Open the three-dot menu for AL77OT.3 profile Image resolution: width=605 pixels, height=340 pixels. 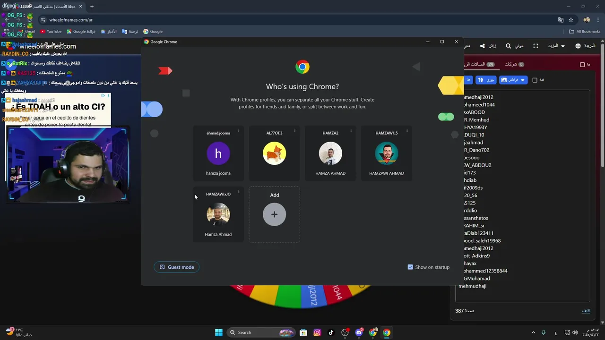pos(294,130)
